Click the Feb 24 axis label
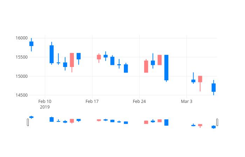 point(139,102)
